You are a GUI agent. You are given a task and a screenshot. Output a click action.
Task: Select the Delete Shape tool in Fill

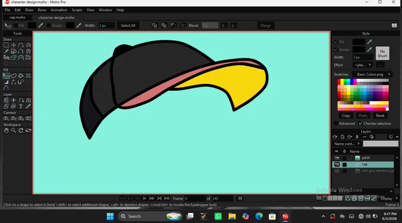pyautogui.click(x=28, y=76)
